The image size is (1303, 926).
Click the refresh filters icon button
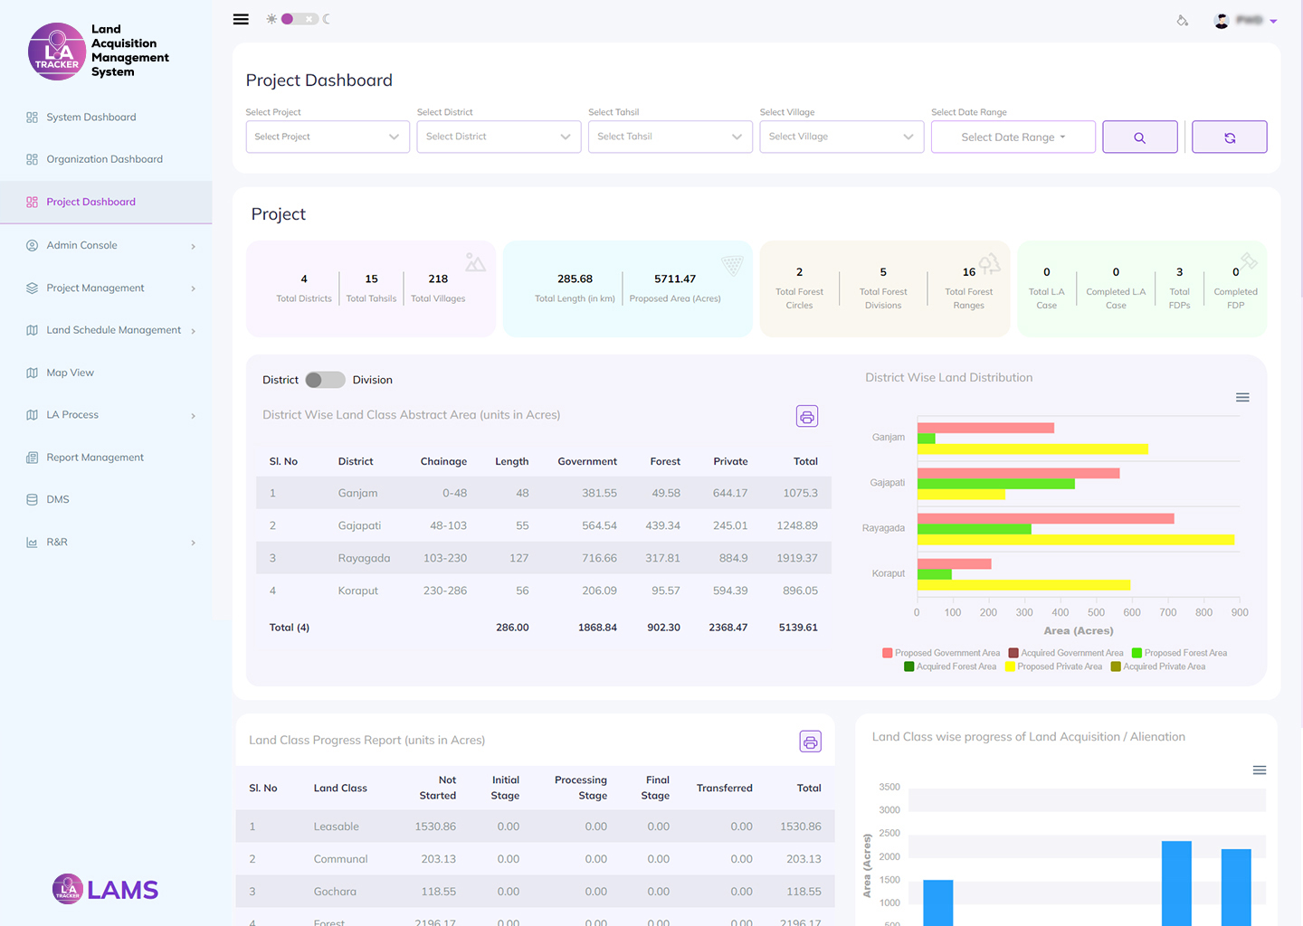[x=1230, y=137]
